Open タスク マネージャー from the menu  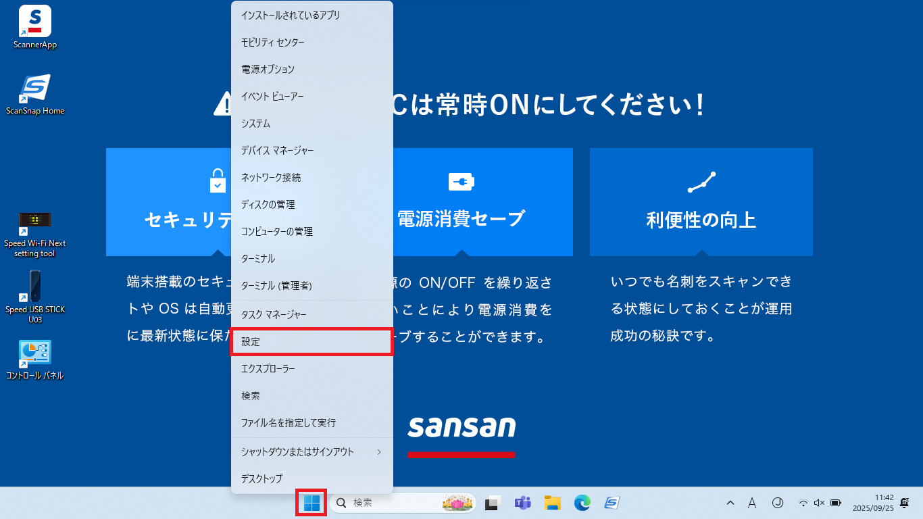coord(312,314)
